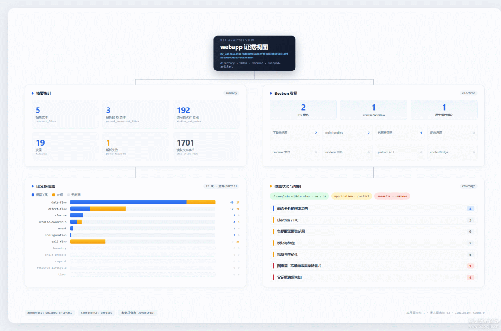Screen dimensions: 501x331
Task: Select the configuration row label
Action: tap(56, 235)
